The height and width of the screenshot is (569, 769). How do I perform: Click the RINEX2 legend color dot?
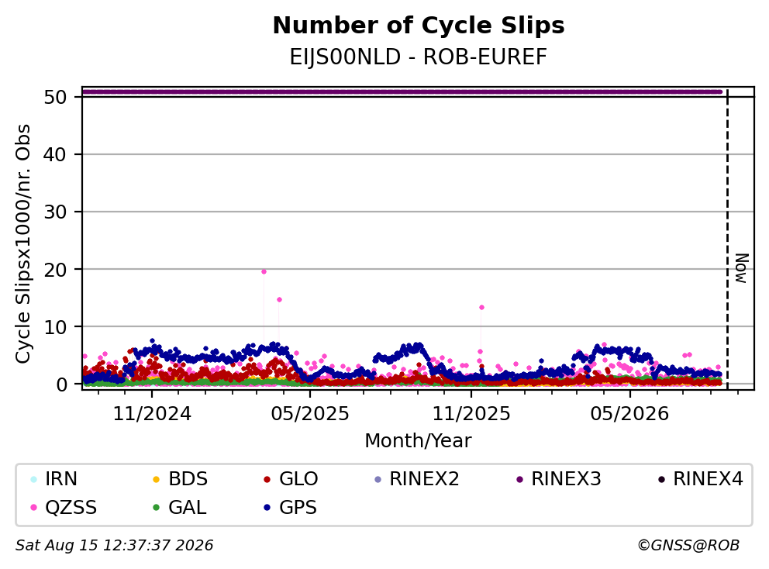378,479
